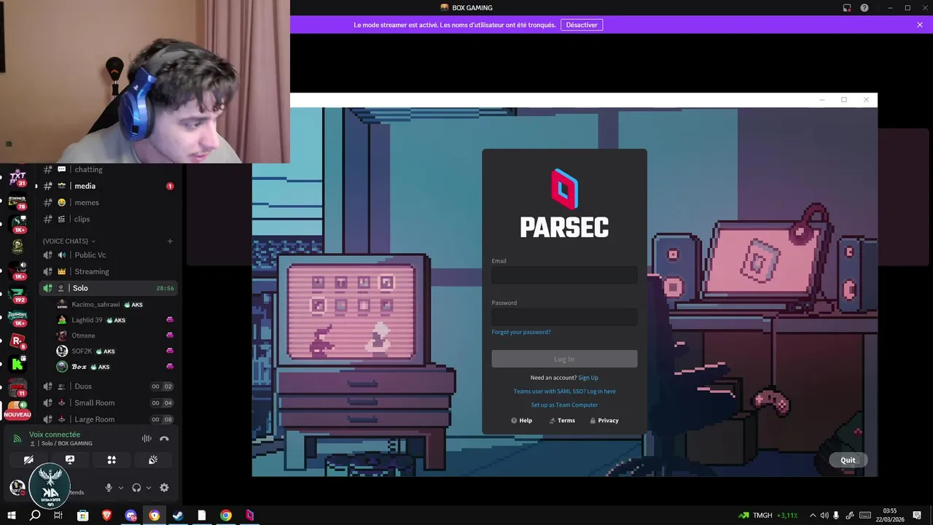933x525 pixels.
Task: Open soundboard icon in voice panel
Action: [x=153, y=460]
